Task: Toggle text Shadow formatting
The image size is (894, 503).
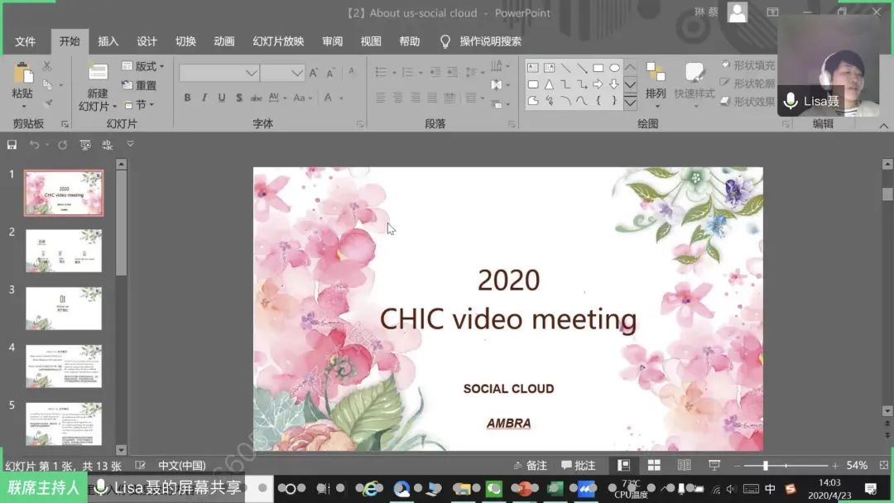Action: pyautogui.click(x=239, y=98)
